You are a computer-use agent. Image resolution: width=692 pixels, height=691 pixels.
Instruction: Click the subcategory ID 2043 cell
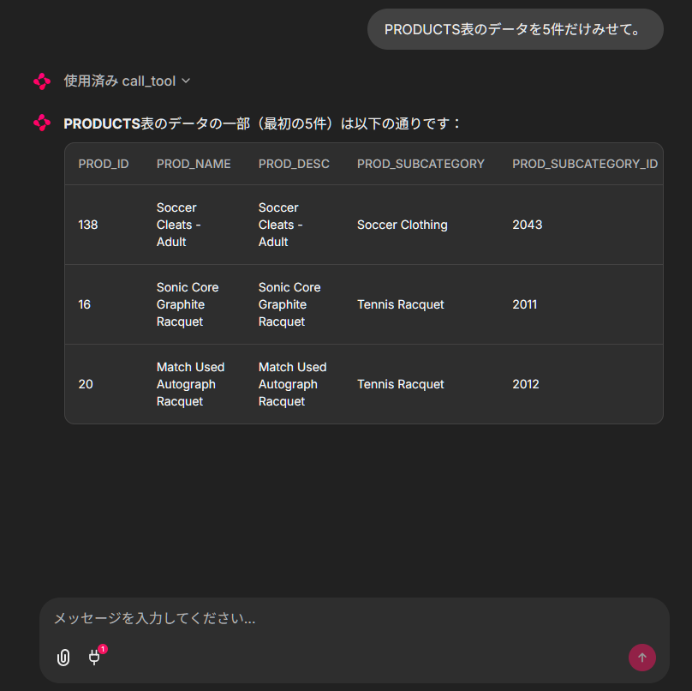[x=528, y=225]
